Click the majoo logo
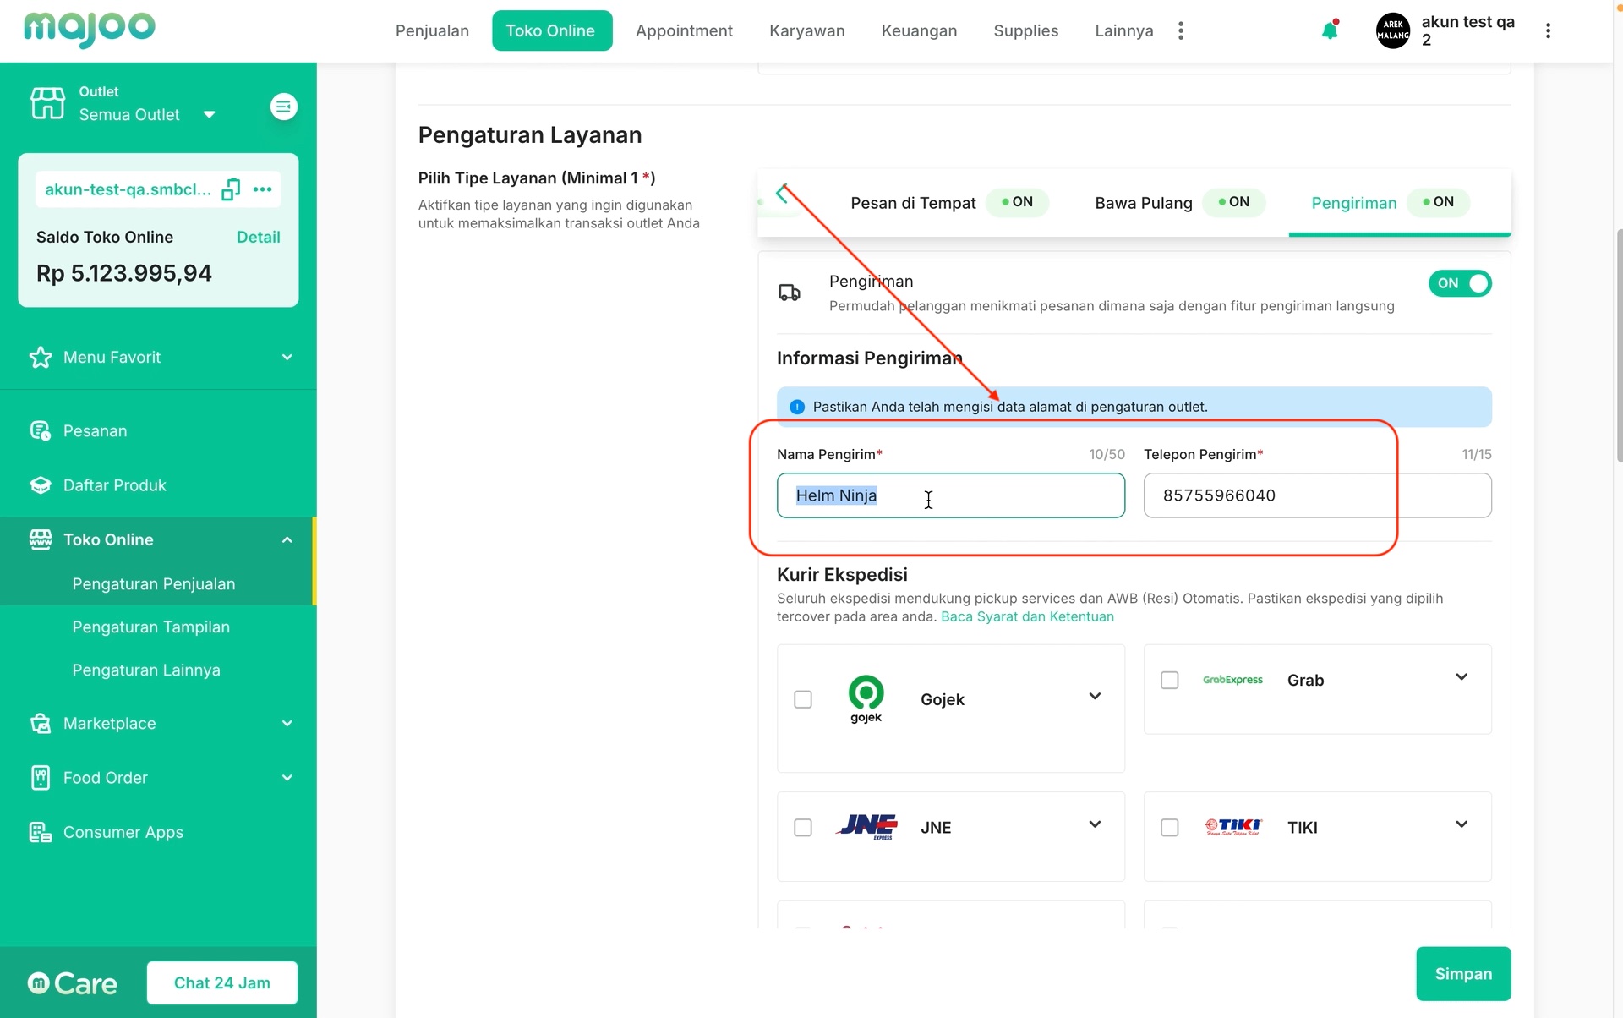The width and height of the screenshot is (1623, 1018). tap(90, 29)
